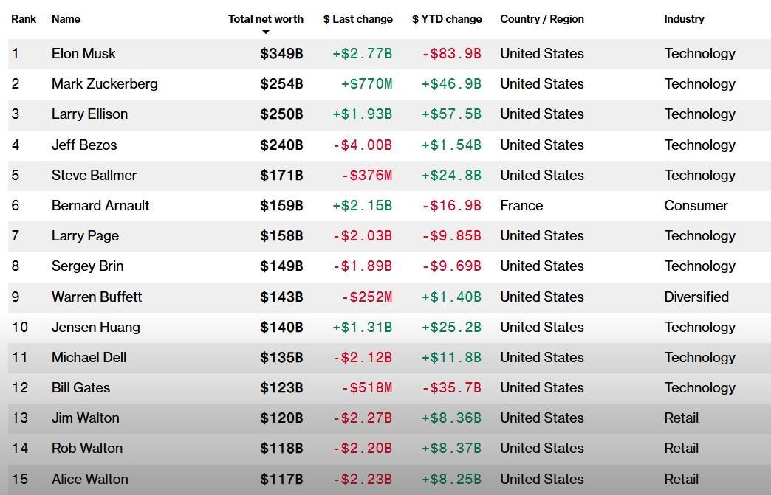The height and width of the screenshot is (495, 771).
Task: Select the Larry Ellison name
Action: coord(89,114)
